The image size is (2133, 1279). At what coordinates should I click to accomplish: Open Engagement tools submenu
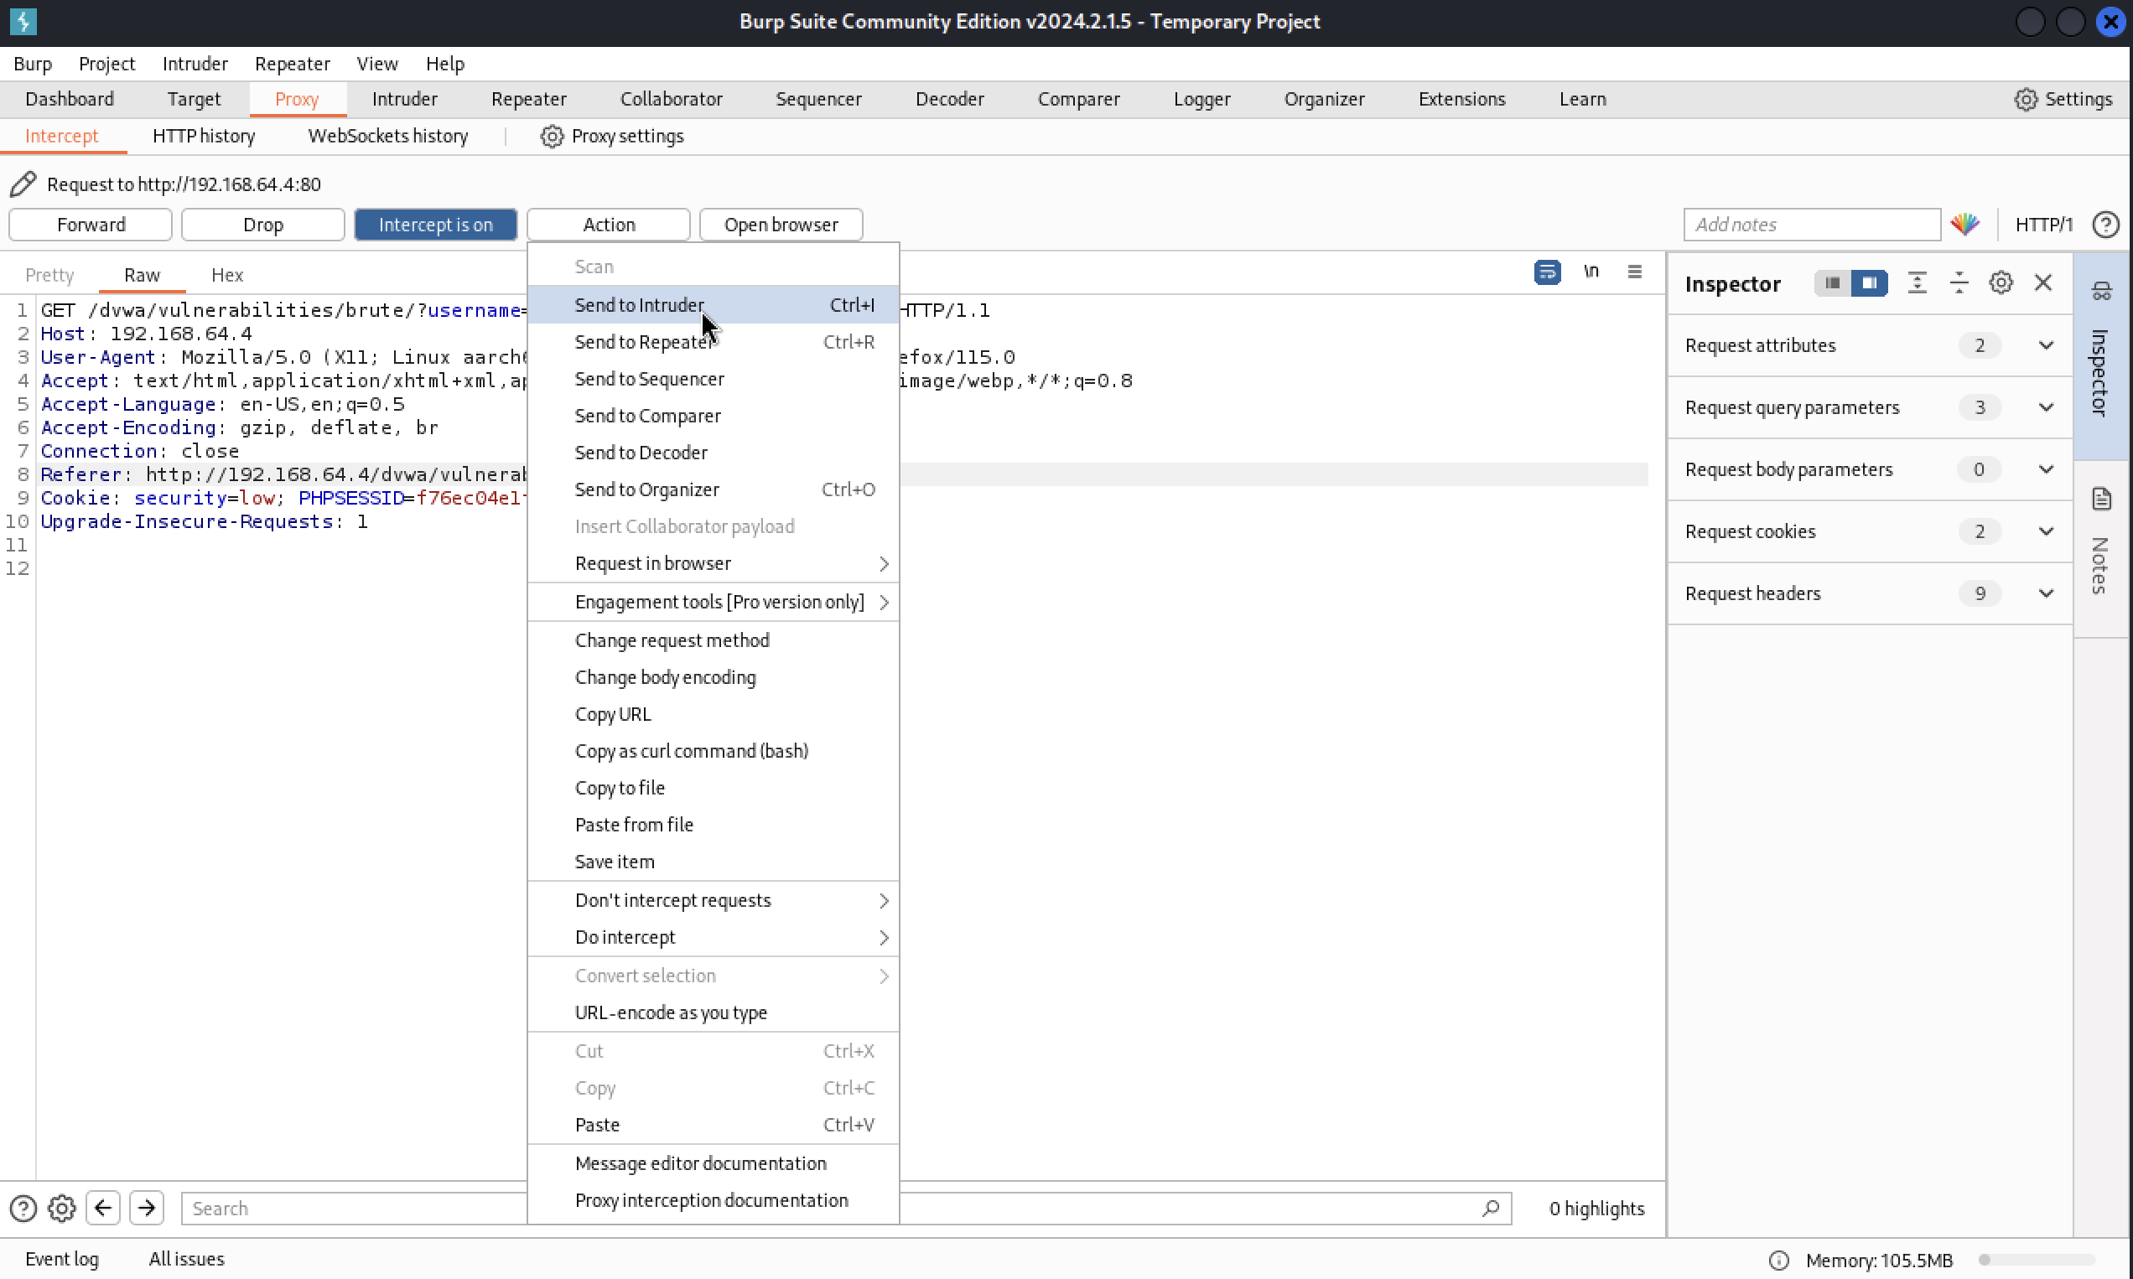(x=713, y=603)
